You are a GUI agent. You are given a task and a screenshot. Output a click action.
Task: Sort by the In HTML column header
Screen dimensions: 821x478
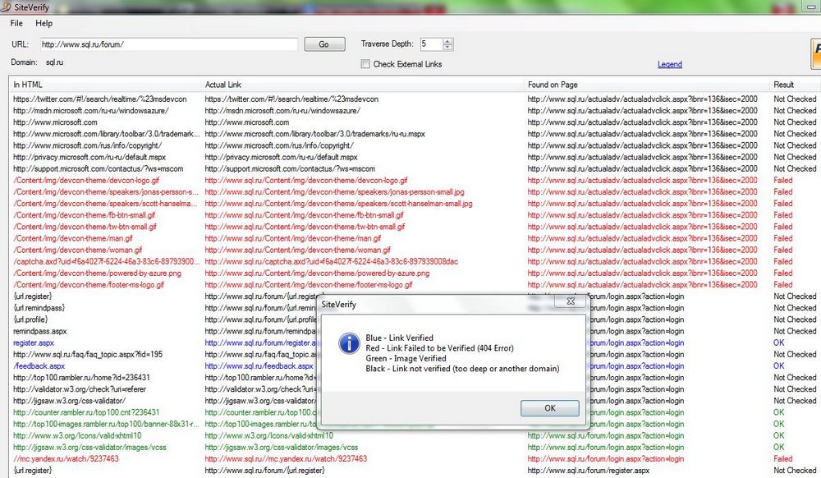coord(105,85)
